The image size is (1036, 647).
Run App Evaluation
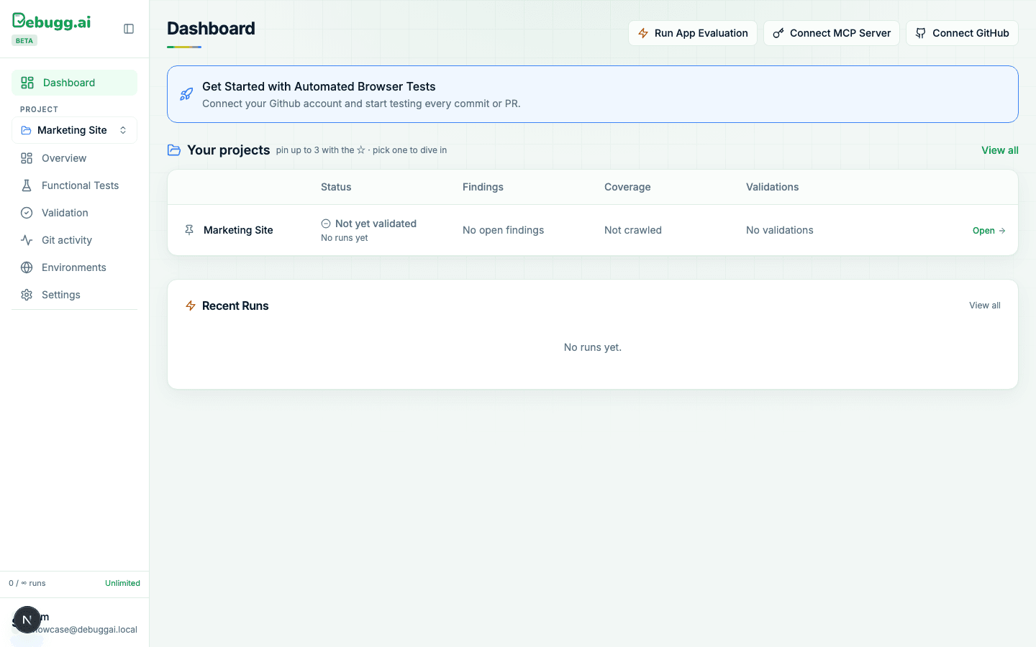(x=693, y=33)
